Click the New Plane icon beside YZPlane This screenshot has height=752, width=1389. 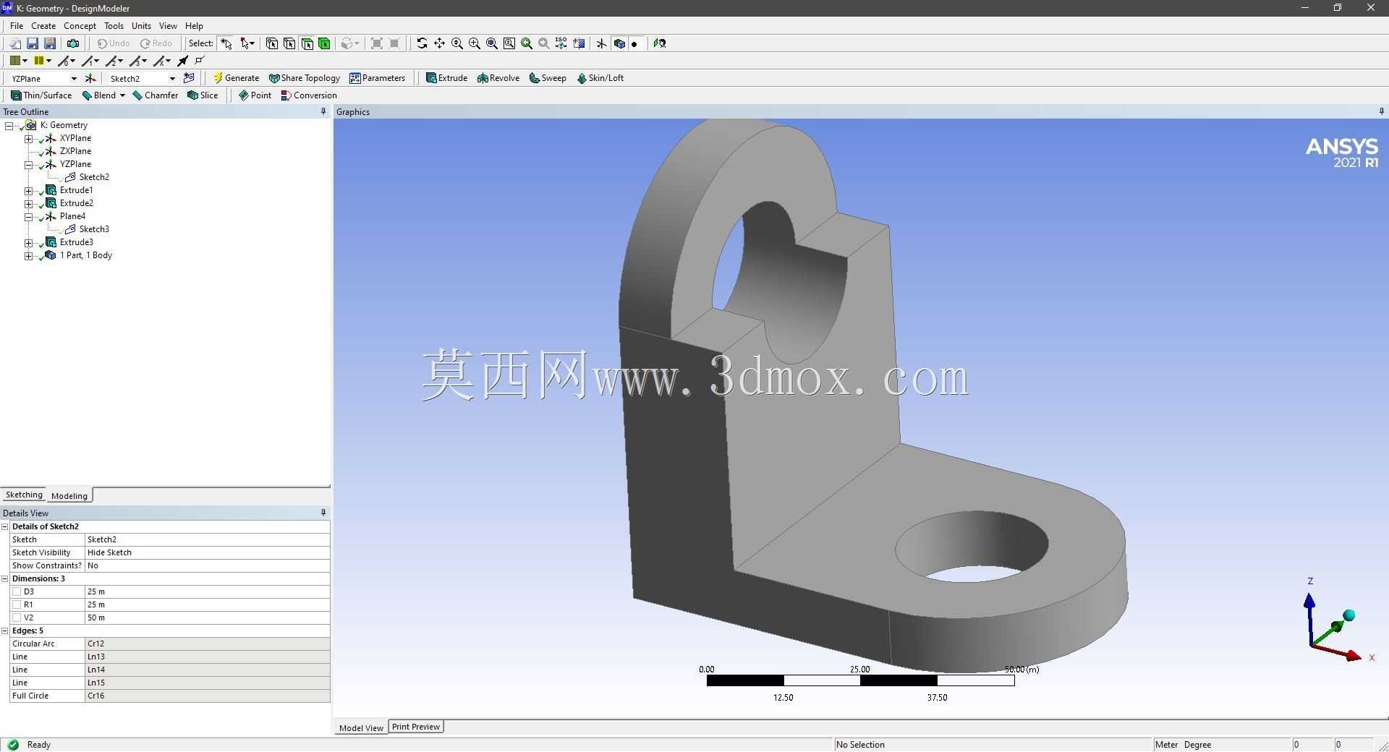(90, 78)
